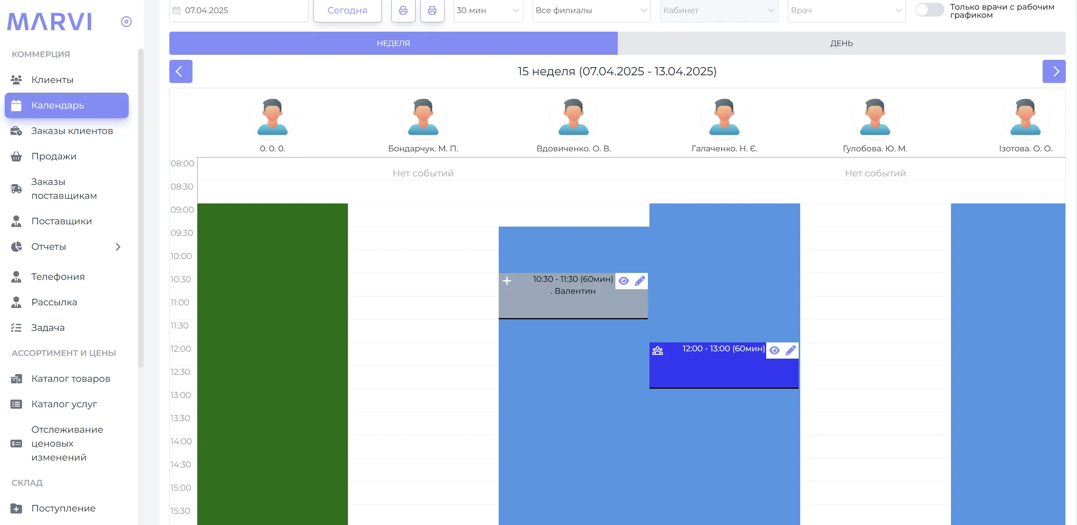Click the Телефония icon

pyautogui.click(x=16, y=276)
